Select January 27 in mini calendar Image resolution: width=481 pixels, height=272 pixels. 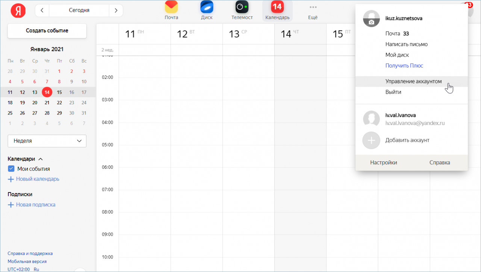click(35, 113)
